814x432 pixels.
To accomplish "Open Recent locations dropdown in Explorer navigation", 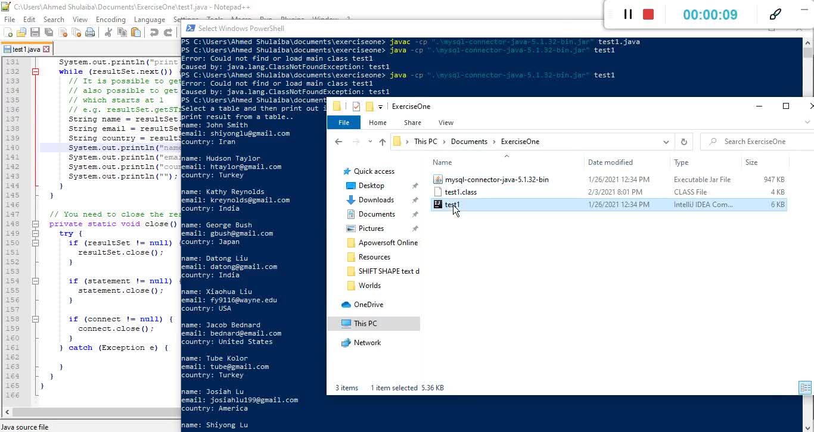I will (369, 142).
